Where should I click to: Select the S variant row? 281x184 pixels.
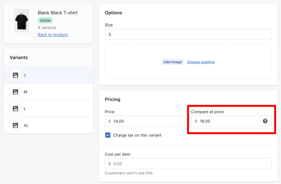(x=48, y=75)
